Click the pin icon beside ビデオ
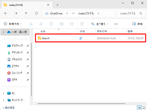The image size is (147, 110). 28,80
